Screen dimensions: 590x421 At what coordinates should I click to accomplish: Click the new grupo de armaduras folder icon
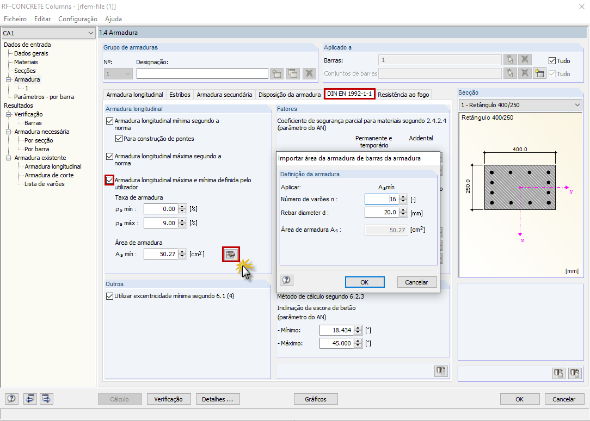[x=276, y=73]
